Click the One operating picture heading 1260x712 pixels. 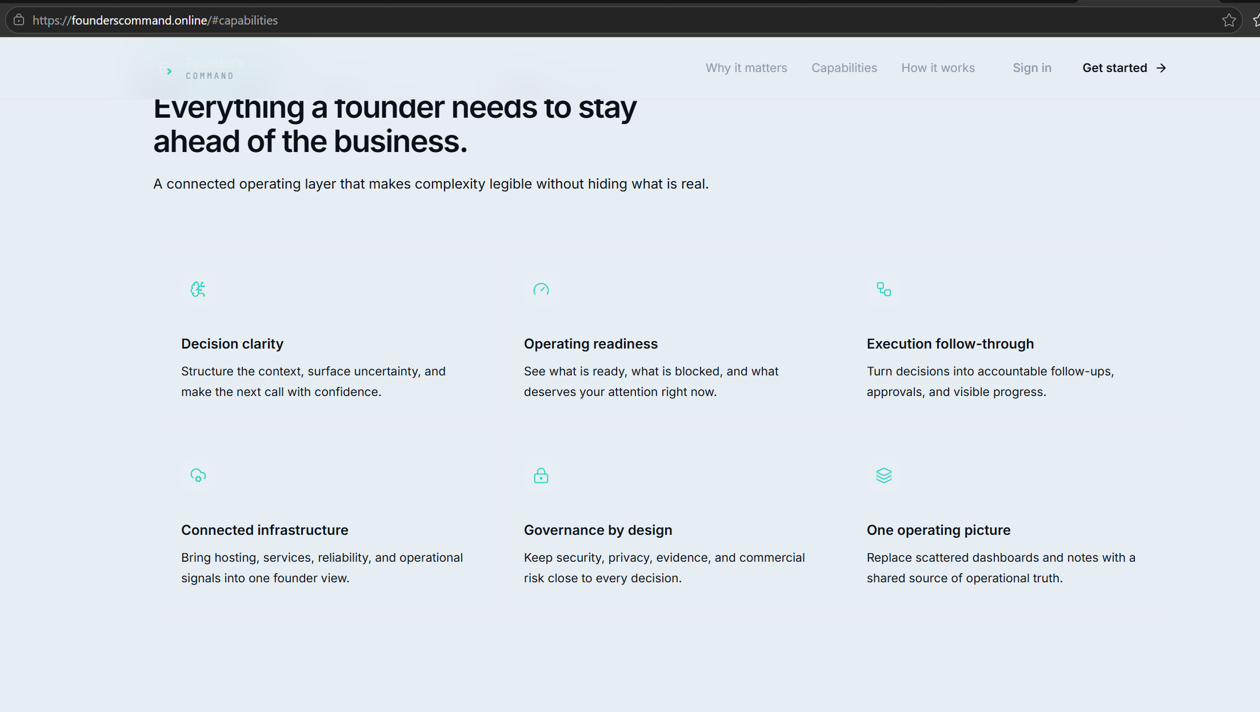(x=938, y=530)
